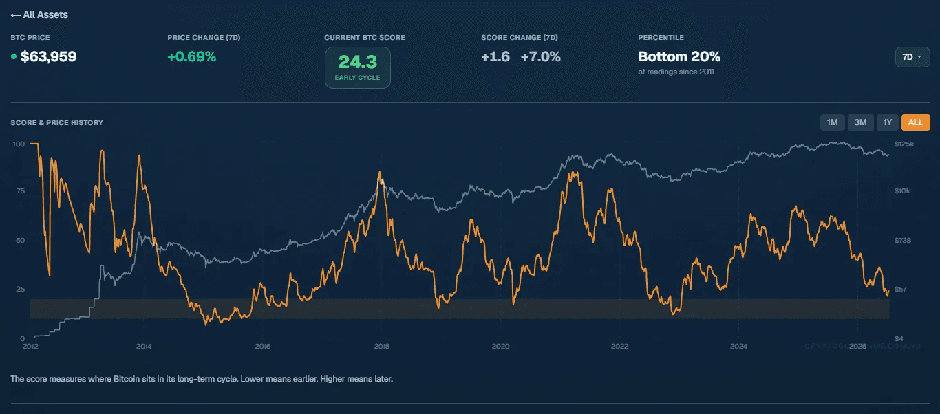The width and height of the screenshot is (940, 414).
Task: Click the SCORE & PRICE HISTORY heading
Action: coord(56,122)
